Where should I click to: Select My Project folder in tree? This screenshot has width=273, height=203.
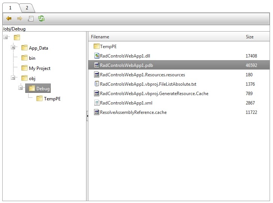pyautogui.click(x=39, y=68)
